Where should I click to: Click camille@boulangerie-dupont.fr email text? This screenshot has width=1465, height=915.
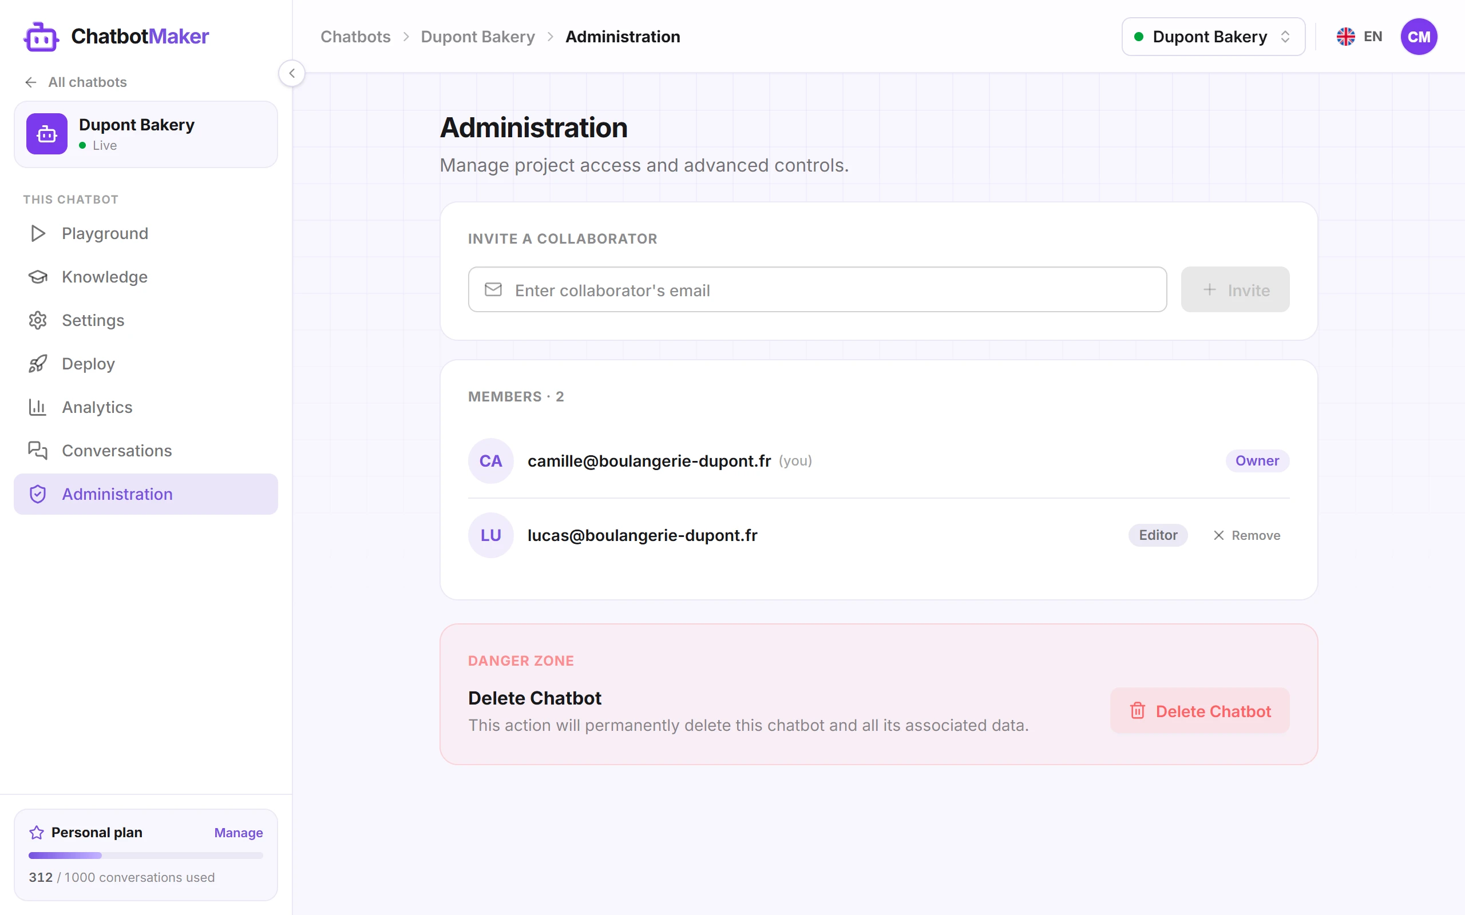click(649, 461)
